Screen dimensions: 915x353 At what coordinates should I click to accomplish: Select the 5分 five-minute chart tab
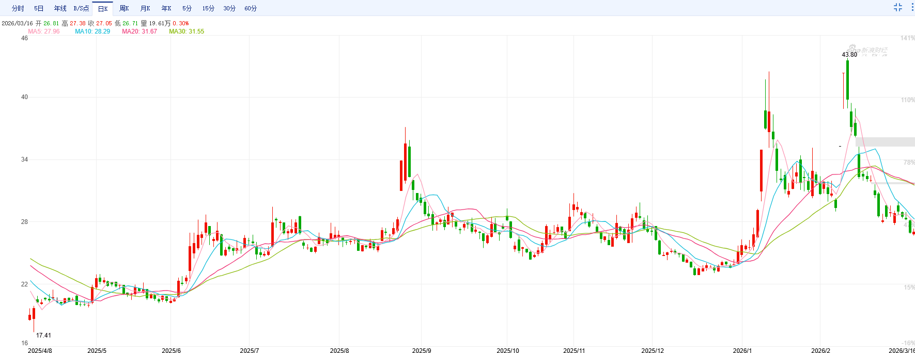click(x=187, y=8)
